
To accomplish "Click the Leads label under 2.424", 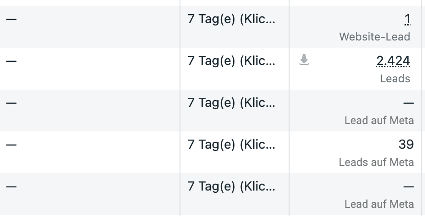I will (x=395, y=79).
